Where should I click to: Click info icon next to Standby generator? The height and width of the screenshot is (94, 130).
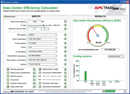tap(34, 69)
